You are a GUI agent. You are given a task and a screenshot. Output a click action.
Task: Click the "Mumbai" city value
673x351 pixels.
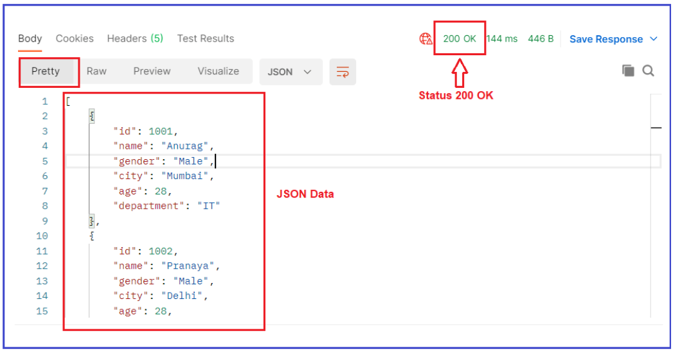coord(184,176)
